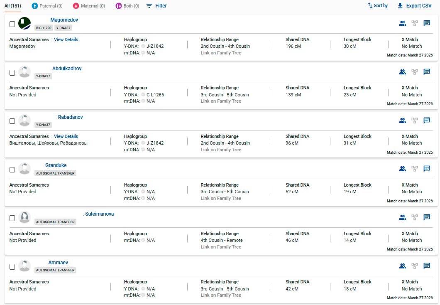View Details of Rabadanov's ancestral surnames
The image size is (440, 305).
pos(66,136)
